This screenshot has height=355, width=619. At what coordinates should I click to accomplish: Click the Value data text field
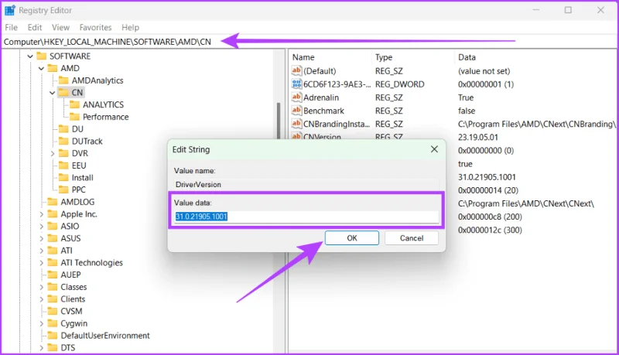[x=306, y=217]
